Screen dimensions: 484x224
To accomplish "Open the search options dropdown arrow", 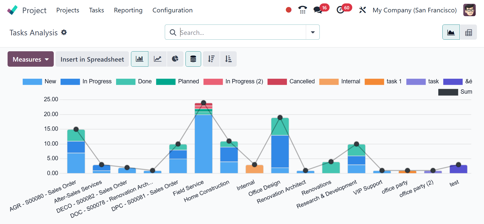I will 313,32.
